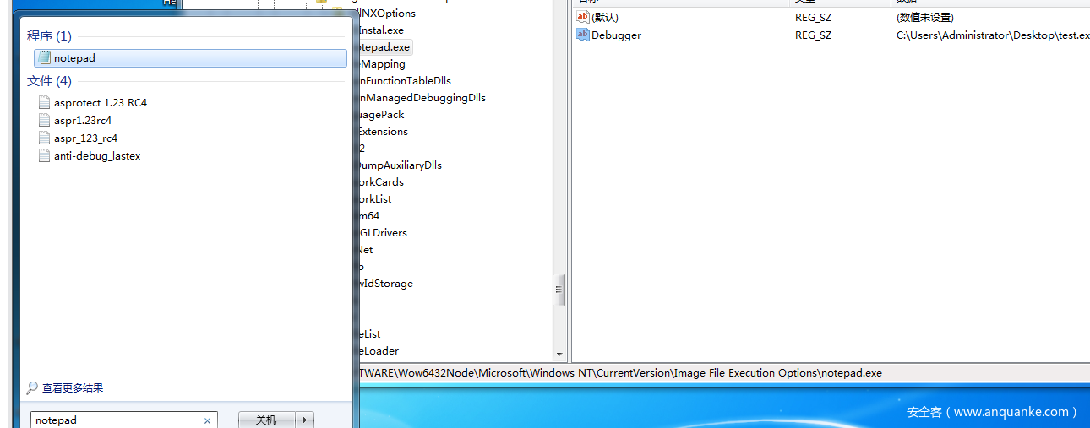Select the (默认) registry value icon

click(x=582, y=17)
